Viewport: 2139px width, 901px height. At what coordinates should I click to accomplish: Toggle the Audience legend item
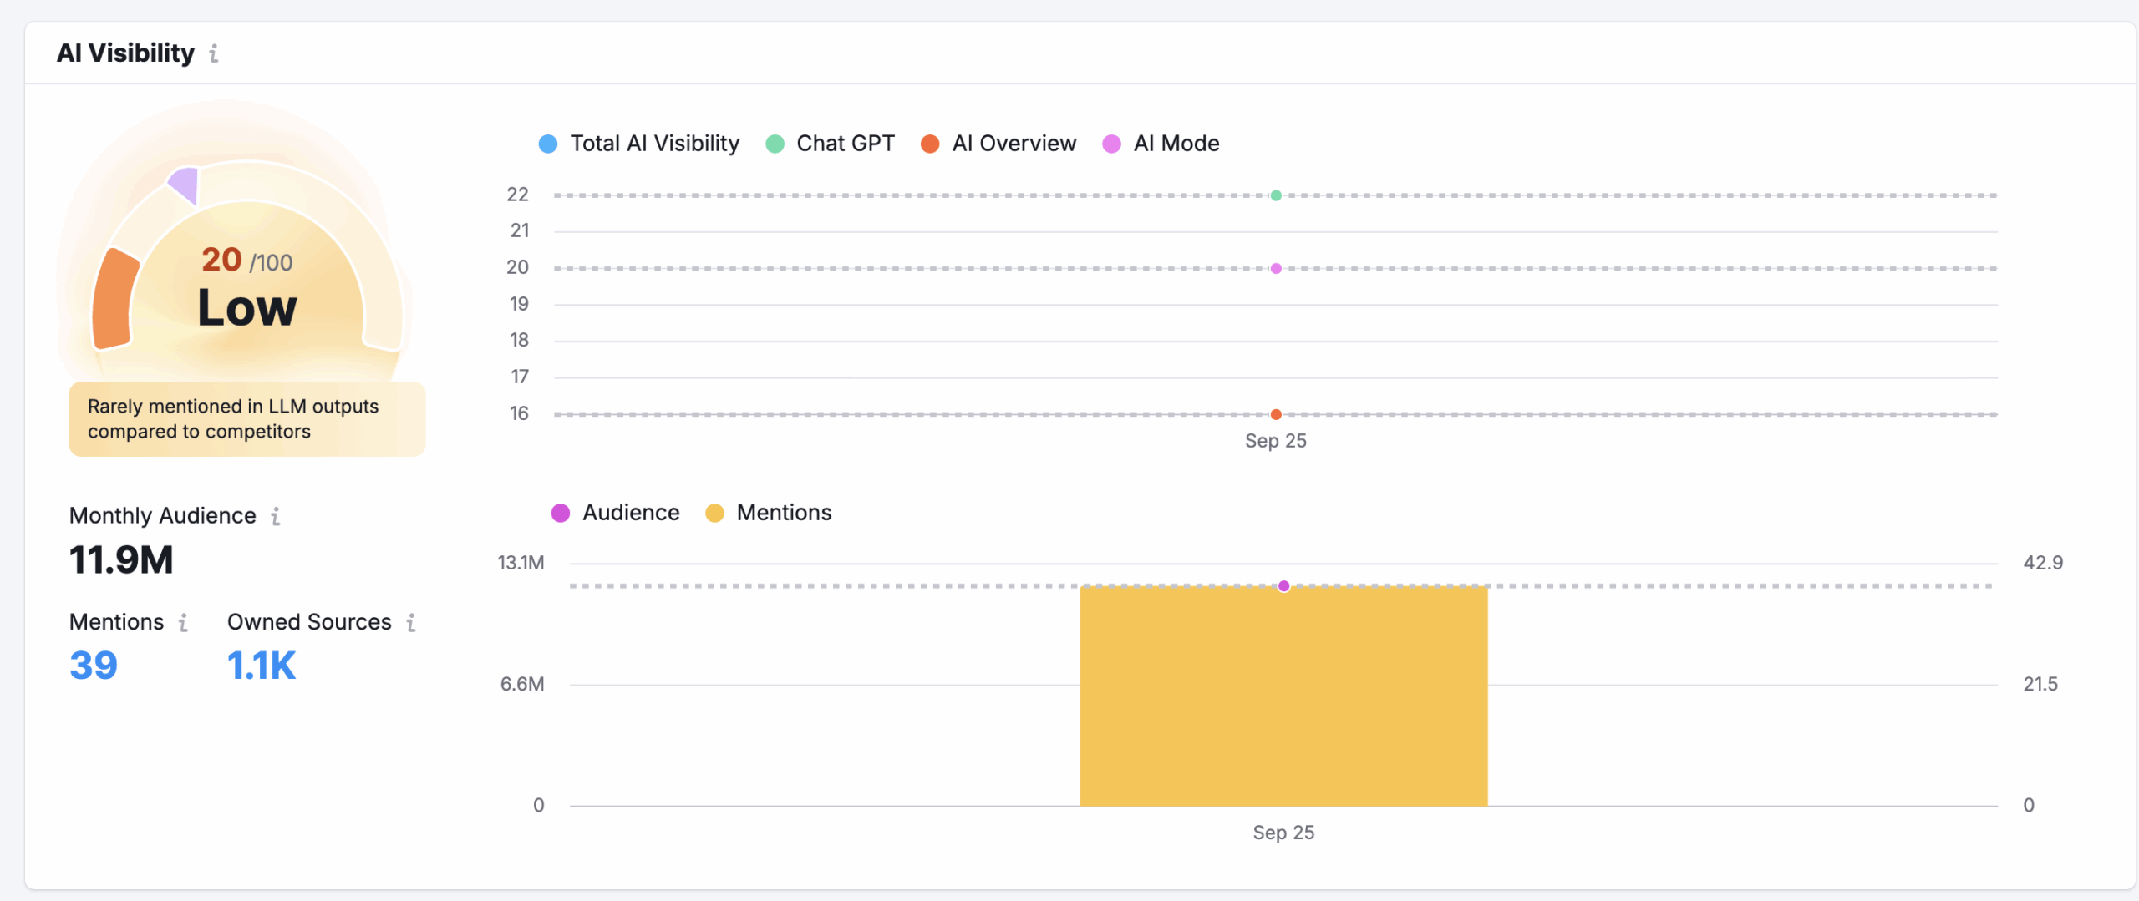click(615, 513)
